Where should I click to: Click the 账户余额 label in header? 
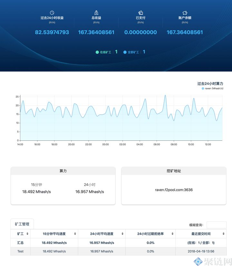point(185,18)
